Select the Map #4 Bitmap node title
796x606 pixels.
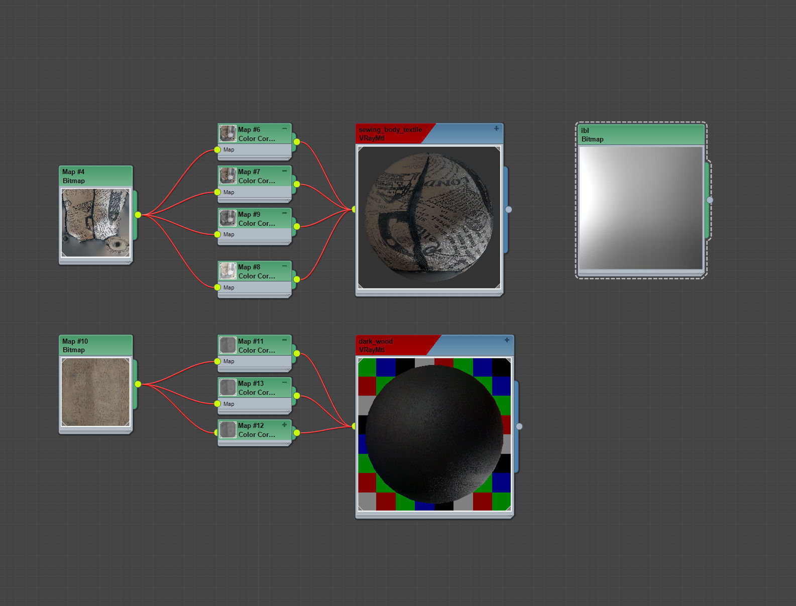pyautogui.click(x=95, y=176)
